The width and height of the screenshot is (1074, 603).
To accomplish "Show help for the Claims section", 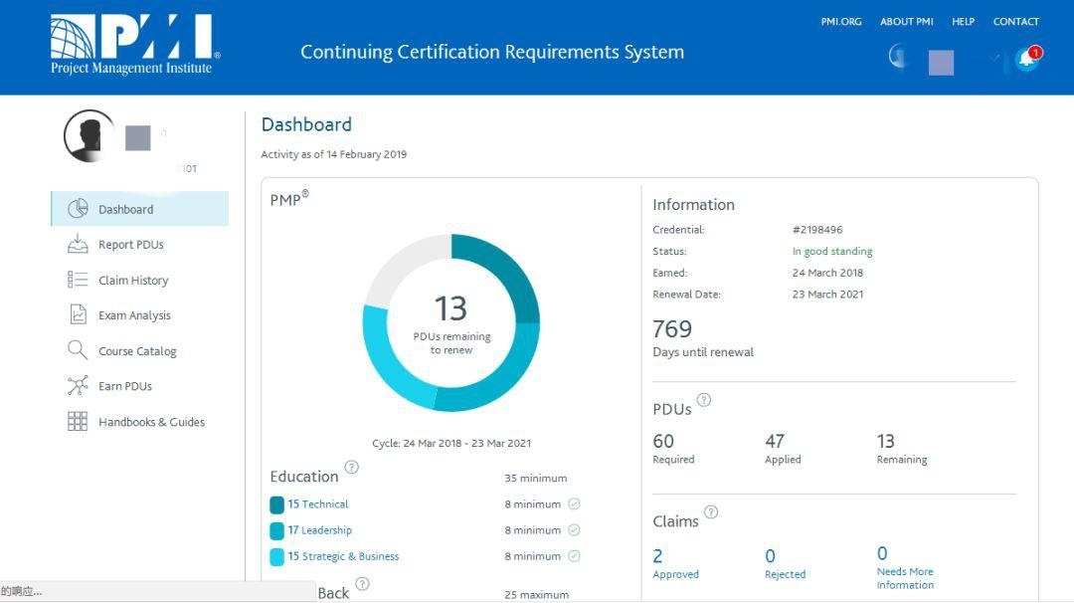I will [711, 512].
